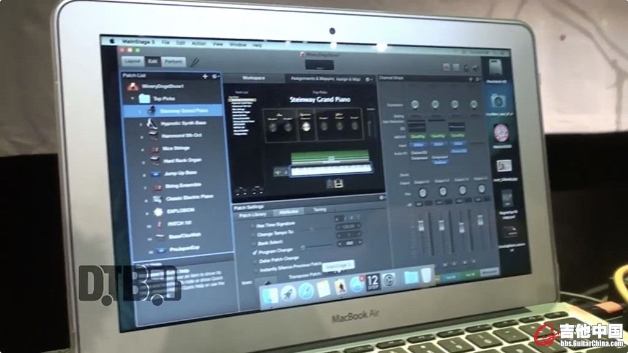Select the Nice Strings patch name
This screenshot has height=353, width=628.
pos(176,148)
